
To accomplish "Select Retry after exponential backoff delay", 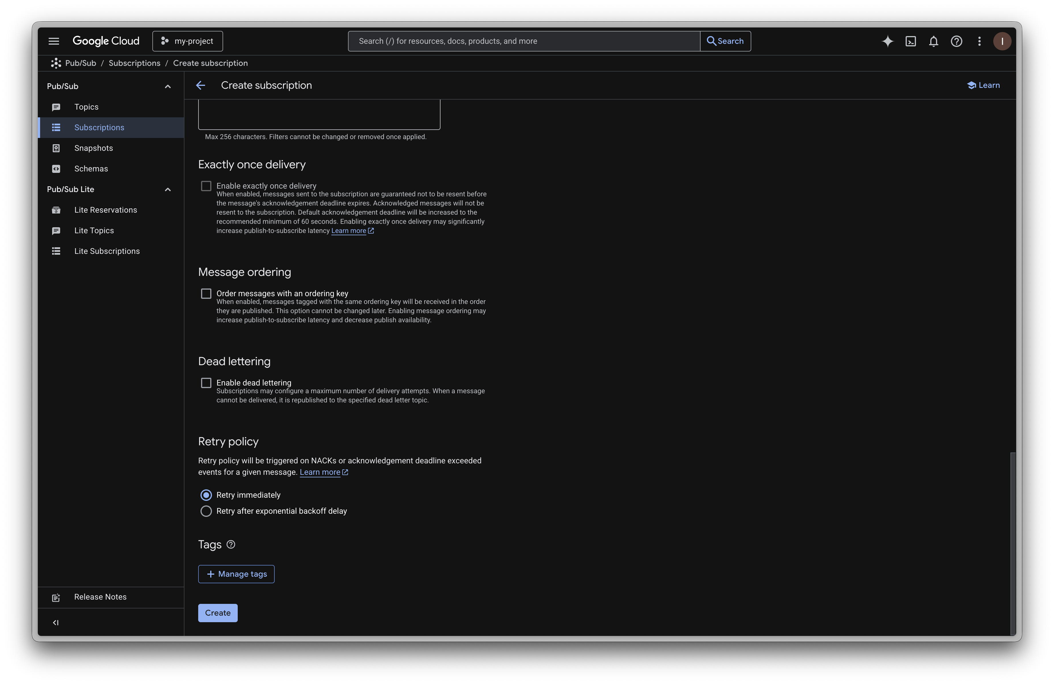I will click(206, 511).
